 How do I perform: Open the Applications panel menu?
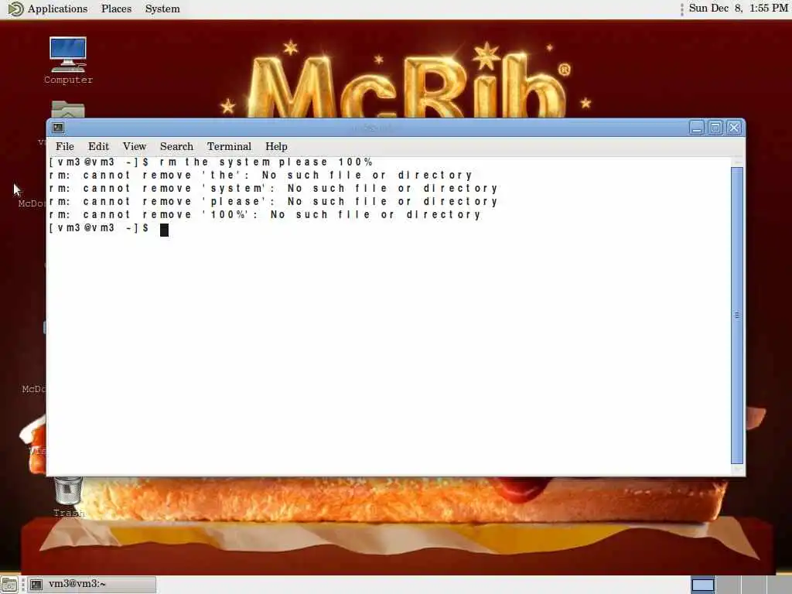pos(57,9)
